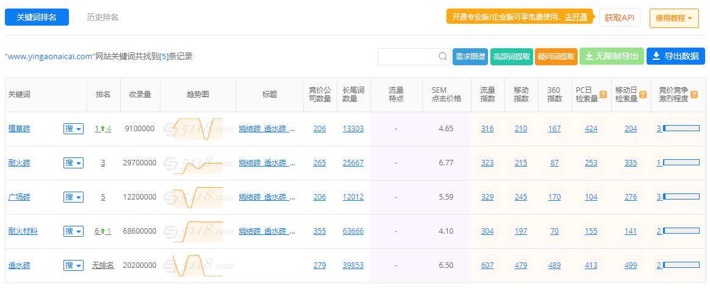The width and height of the screenshot is (710, 288).
Task: Open keyword link 透水砖
Action: tap(20, 265)
